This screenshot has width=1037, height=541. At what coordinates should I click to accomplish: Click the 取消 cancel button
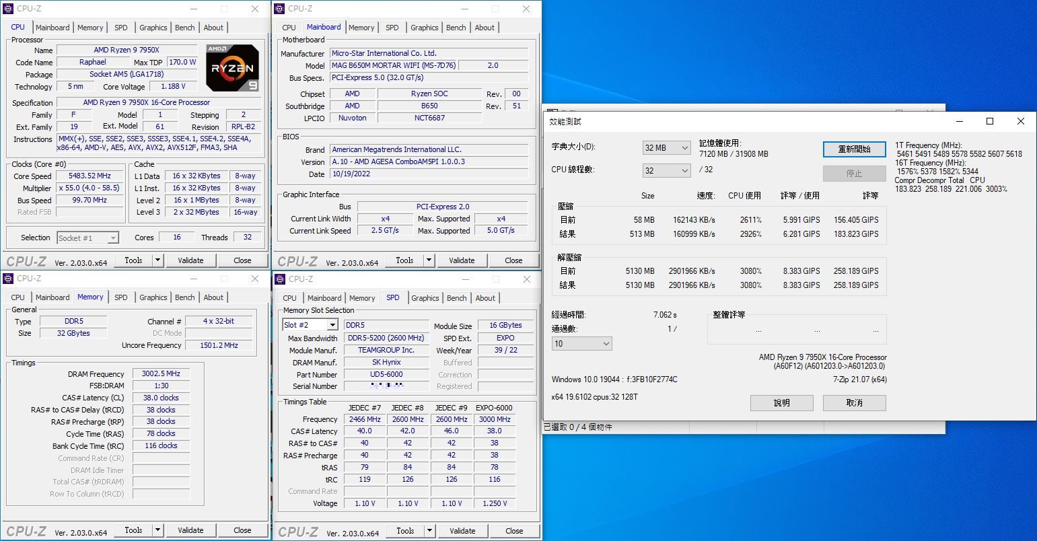(854, 403)
